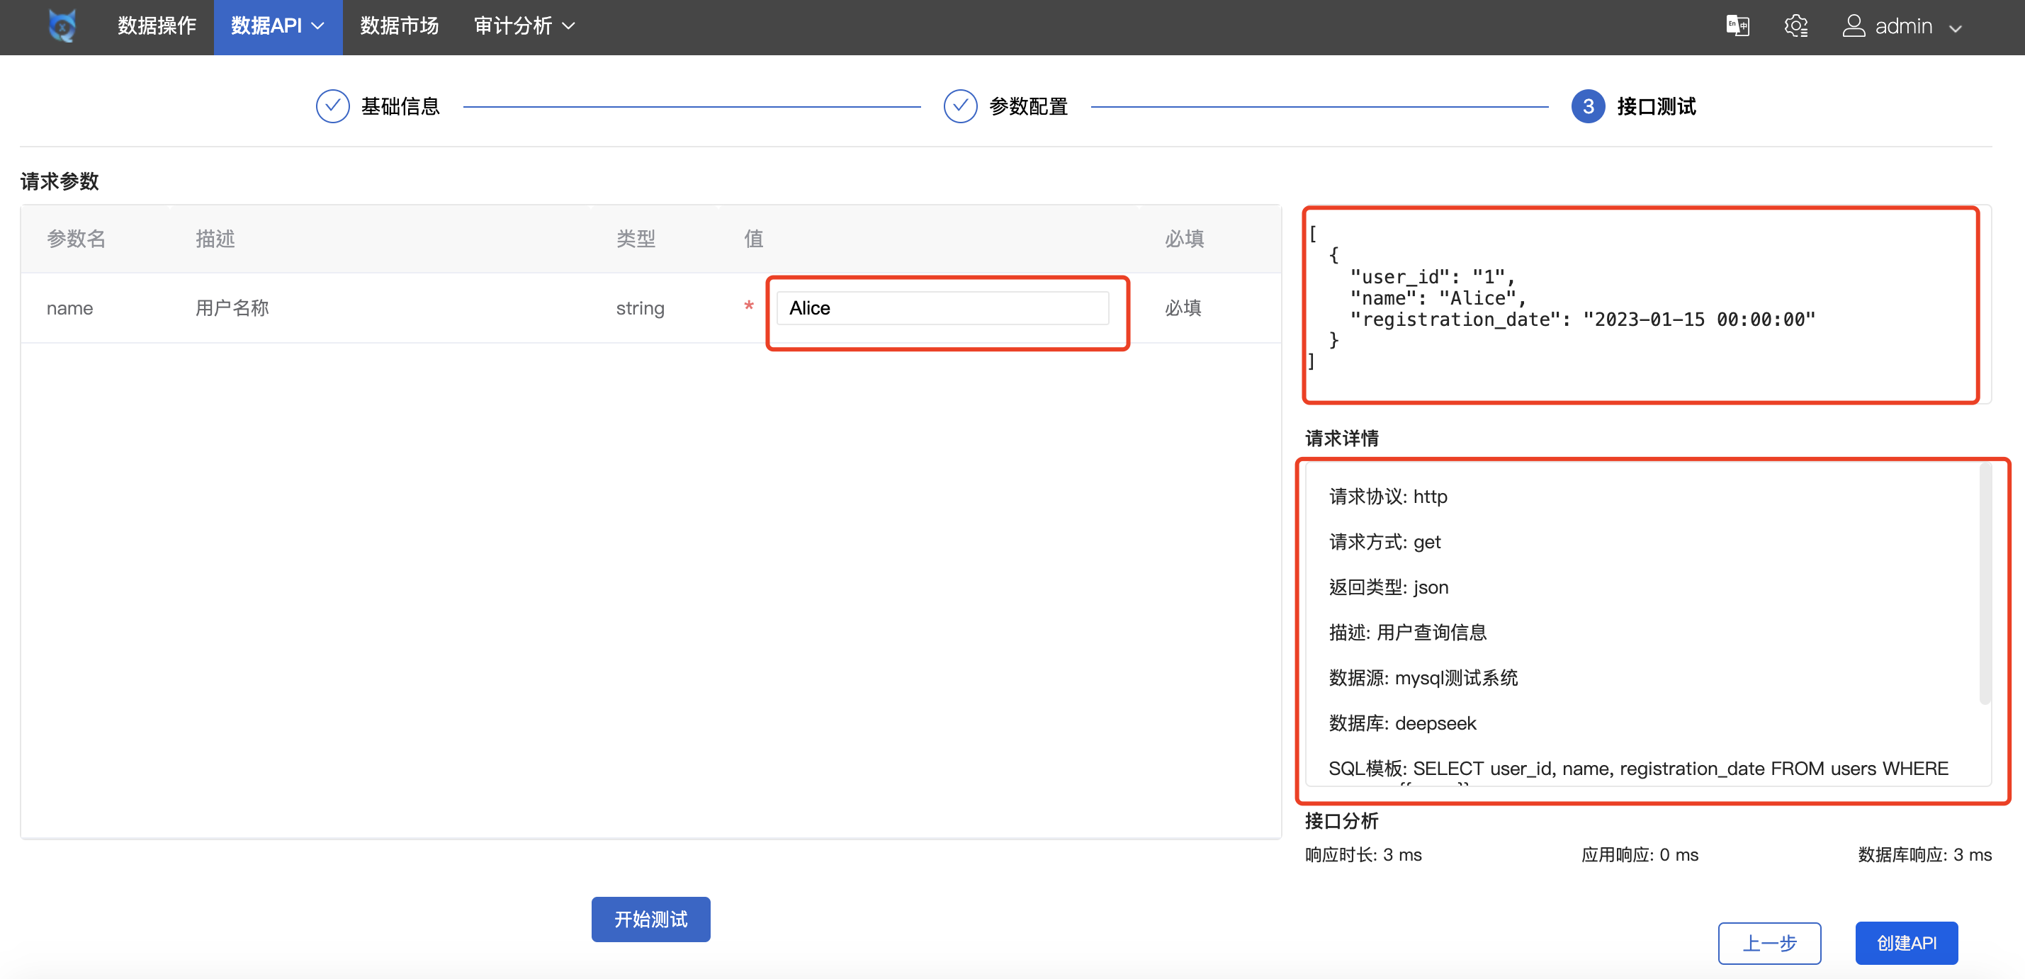Click the app logo in the navbar
2025x979 pixels.
point(62,26)
